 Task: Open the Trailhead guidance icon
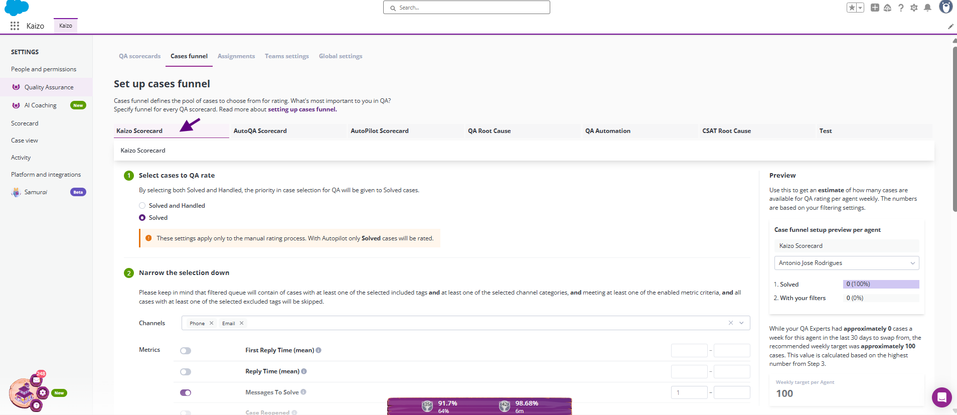887,8
